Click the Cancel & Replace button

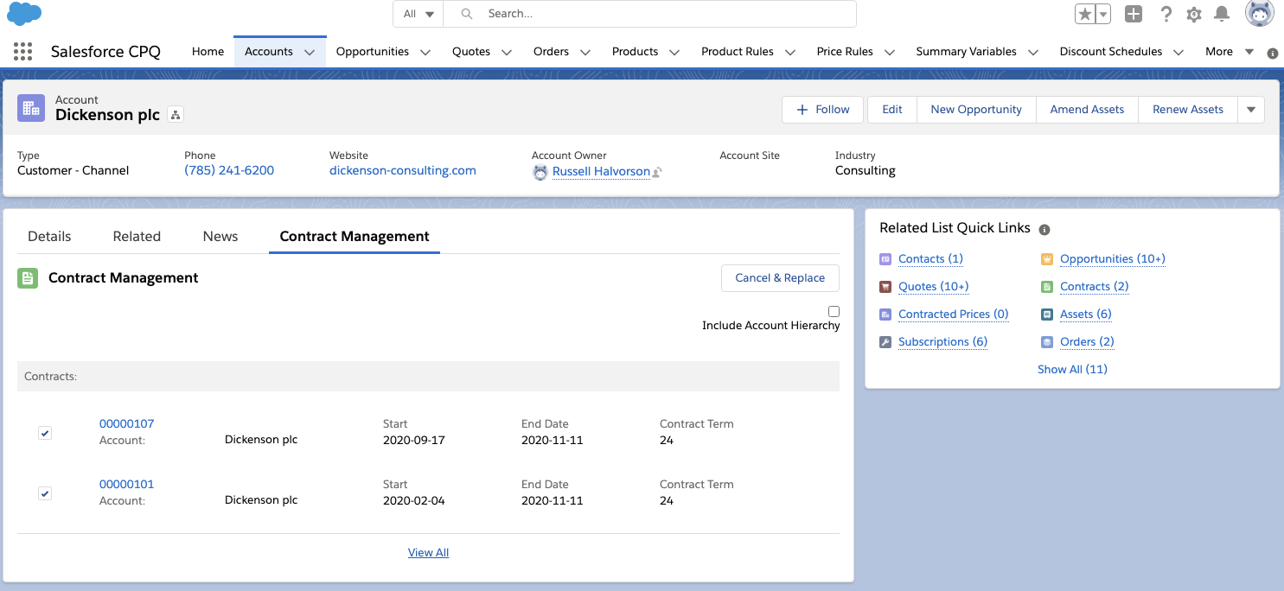pos(780,277)
